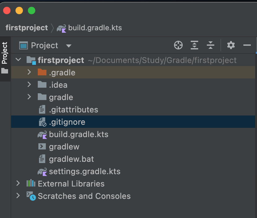
Task: Click the External Libraries bar chart icon
Action: pos(31,183)
